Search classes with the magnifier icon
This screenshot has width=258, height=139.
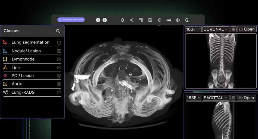pyautogui.click(x=58, y=31)
